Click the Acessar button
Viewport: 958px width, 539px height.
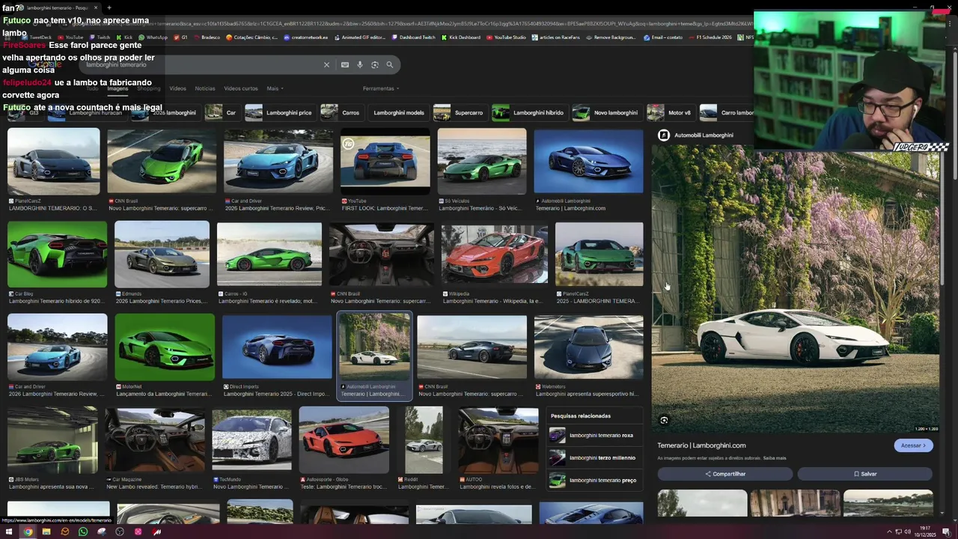click(x=913, y=445)
